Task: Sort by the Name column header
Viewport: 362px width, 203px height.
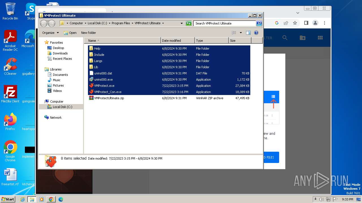Action: tap(122, 41)
